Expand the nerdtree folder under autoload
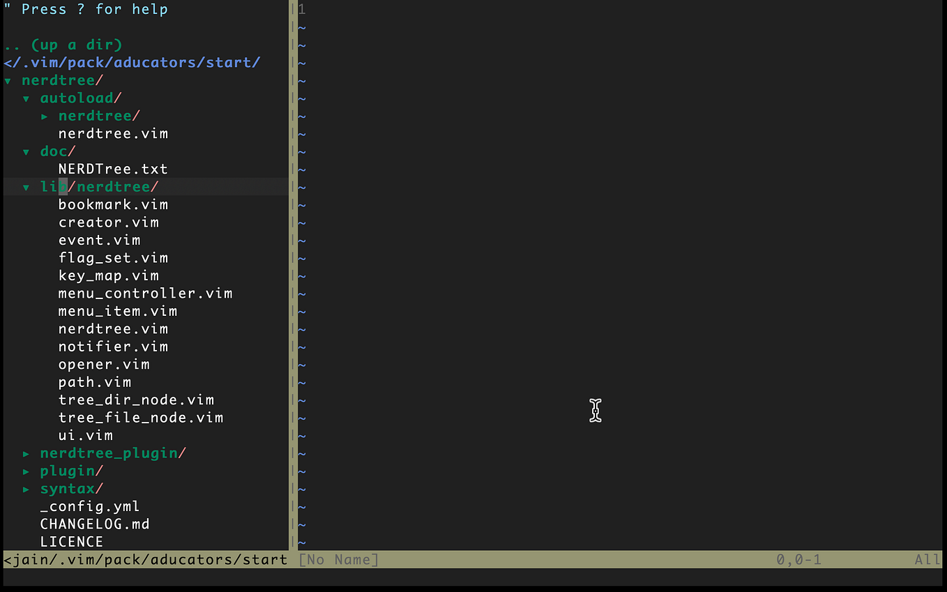The image size is (947, 592). [x=95, y=115]
